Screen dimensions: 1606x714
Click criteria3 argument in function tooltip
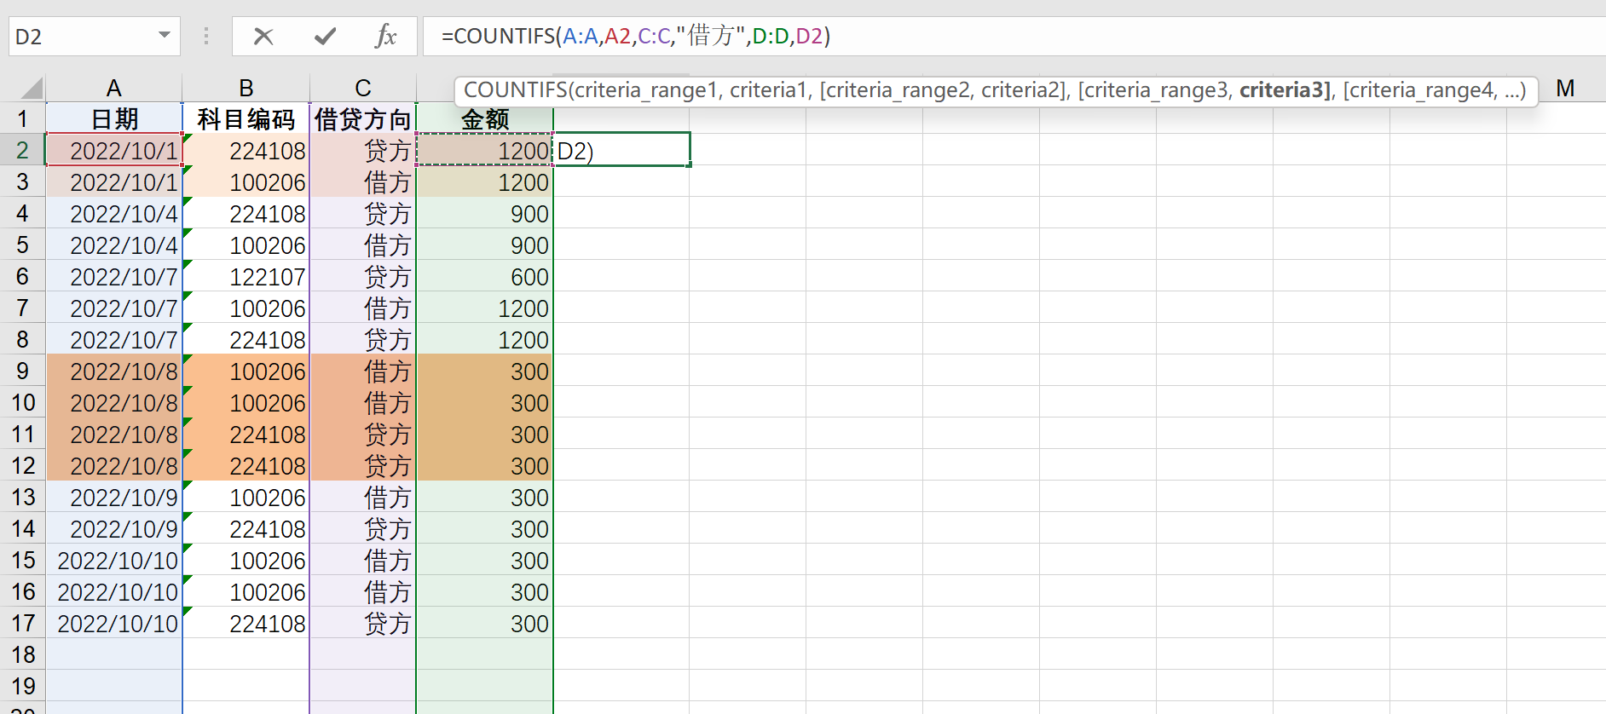(x=1284, y=90)
